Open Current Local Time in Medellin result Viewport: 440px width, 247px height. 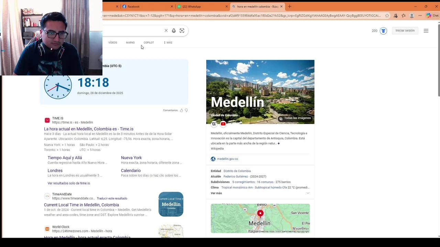tap(81, 205)
